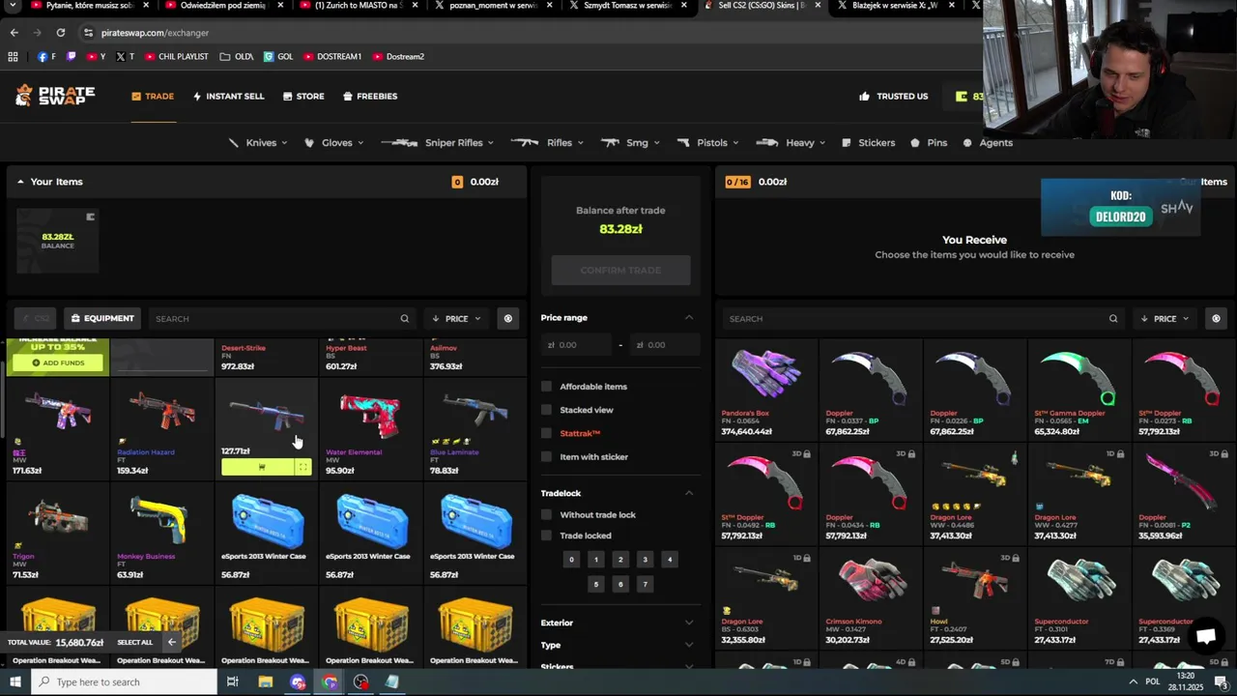Enable the Stacked view checkbox
This screenshot has height=696, width=1237.
coord(547,410)
